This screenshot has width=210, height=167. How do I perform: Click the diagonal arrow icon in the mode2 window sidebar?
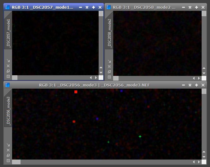[109, 61]
